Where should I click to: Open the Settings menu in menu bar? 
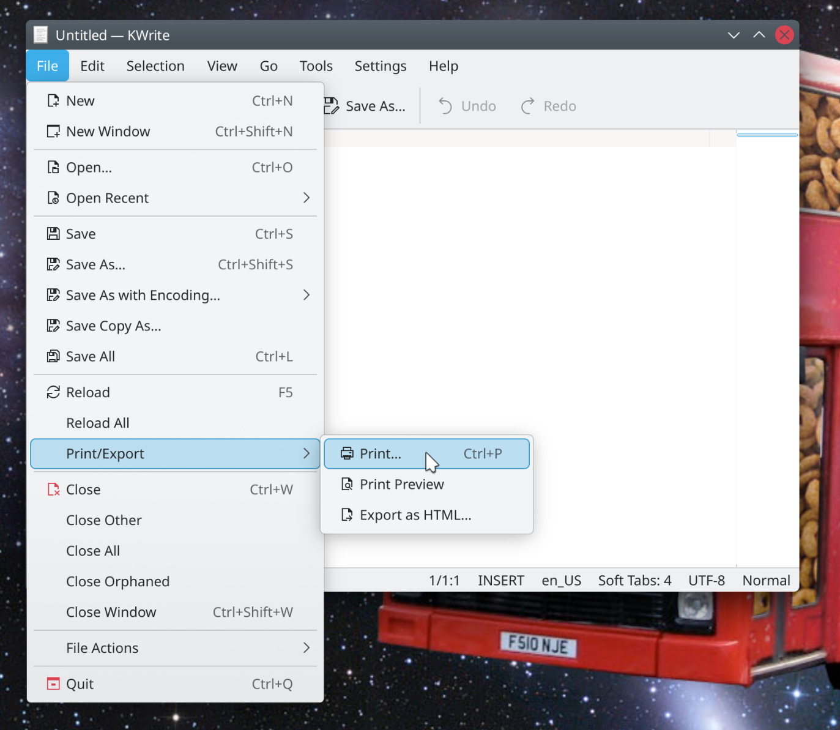pos(380,66)
